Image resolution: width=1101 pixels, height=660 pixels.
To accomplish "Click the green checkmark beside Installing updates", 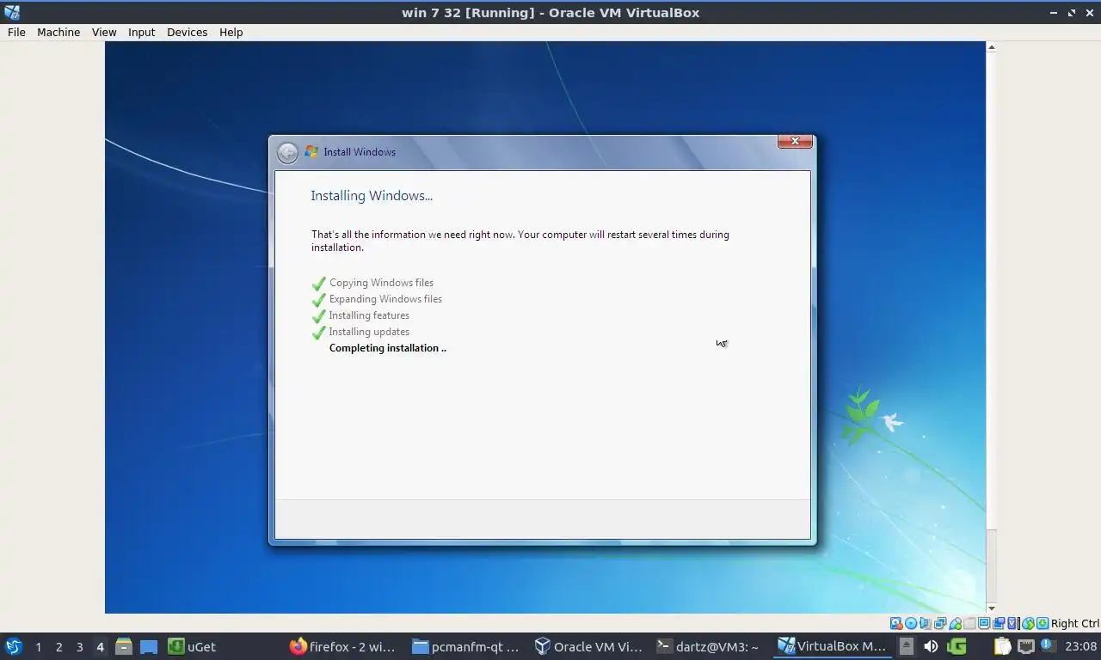I will pos(319,332).
